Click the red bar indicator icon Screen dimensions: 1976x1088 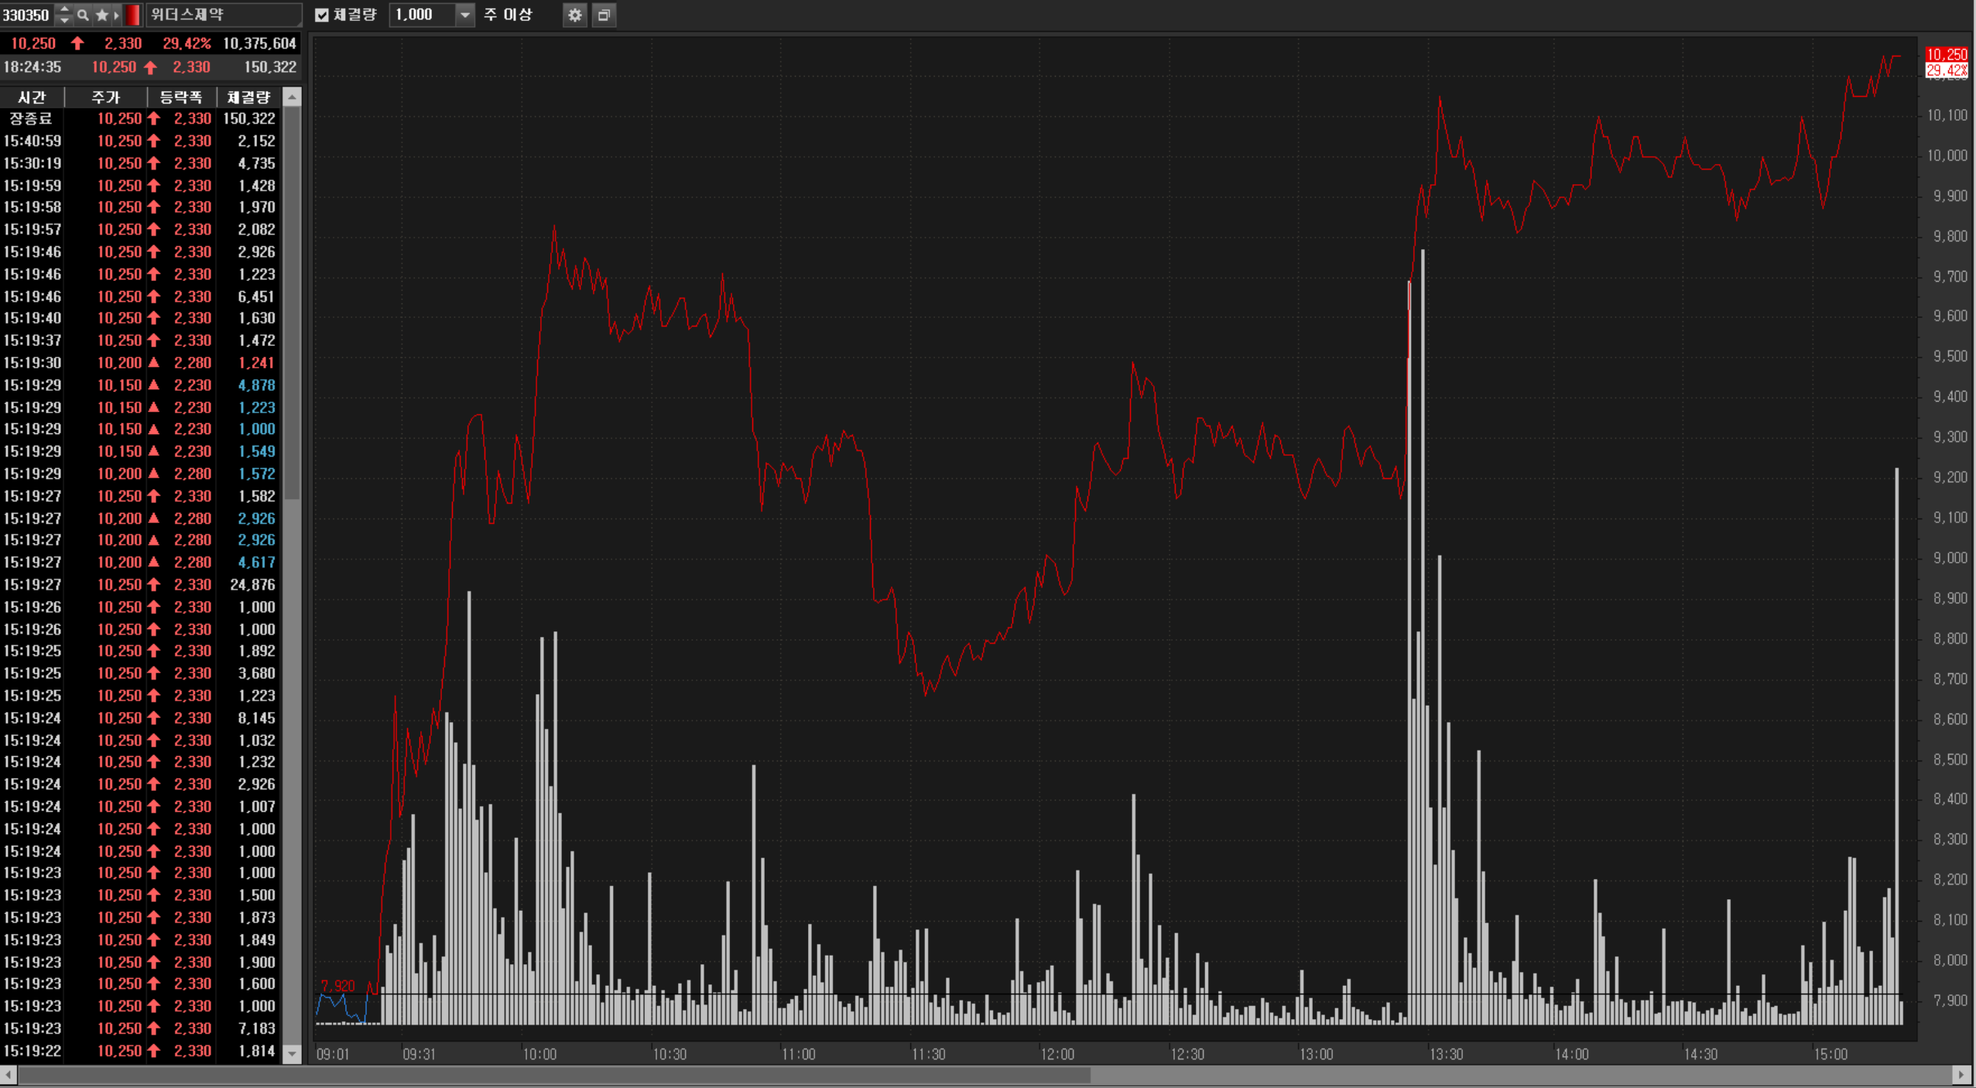pos(132,15)
